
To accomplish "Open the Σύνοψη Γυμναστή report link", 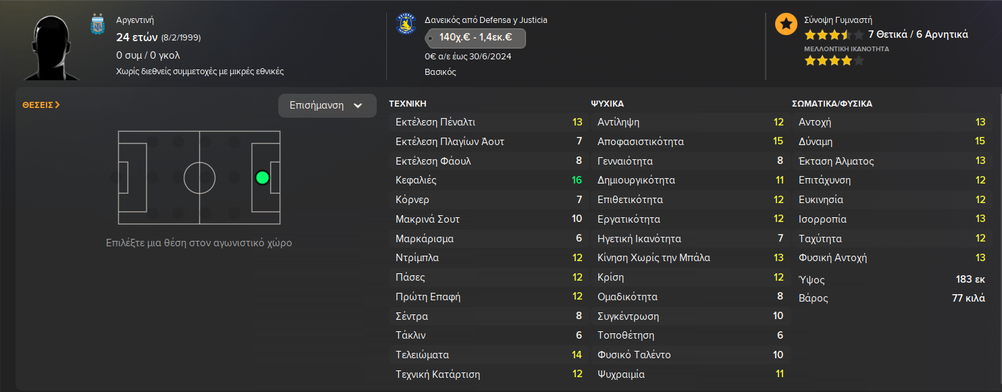I will tap(838, 20).
